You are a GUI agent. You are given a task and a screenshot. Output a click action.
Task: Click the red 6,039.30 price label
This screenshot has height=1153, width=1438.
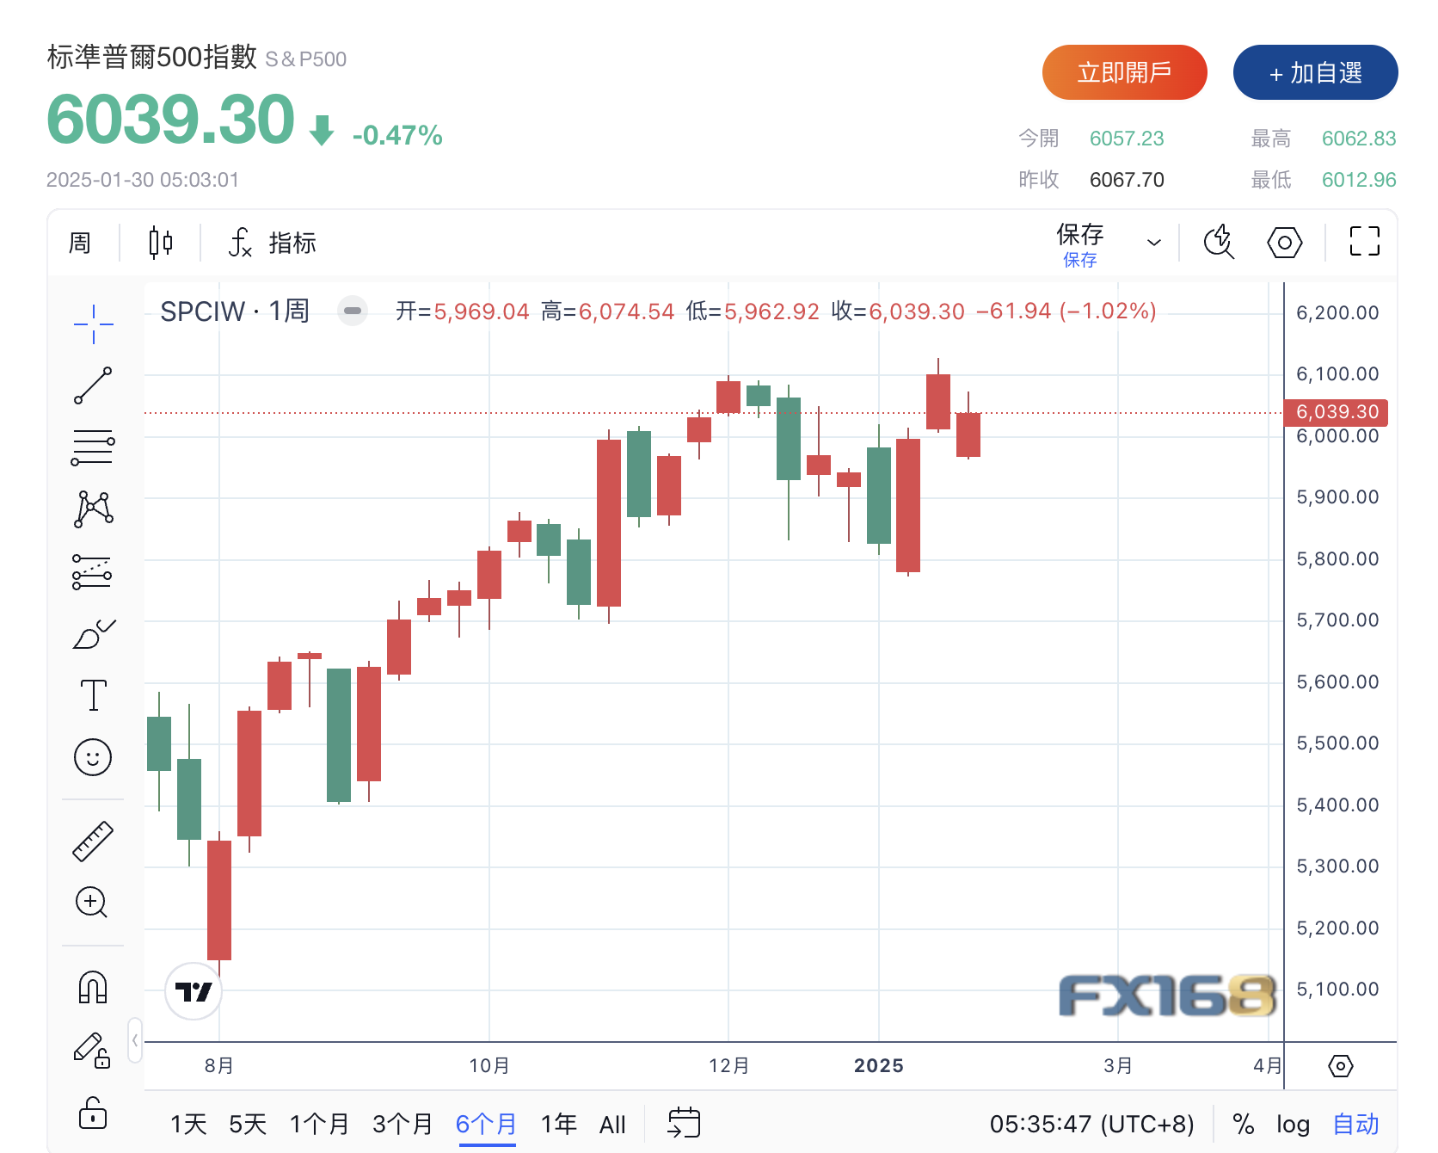tap(1336, 412)
